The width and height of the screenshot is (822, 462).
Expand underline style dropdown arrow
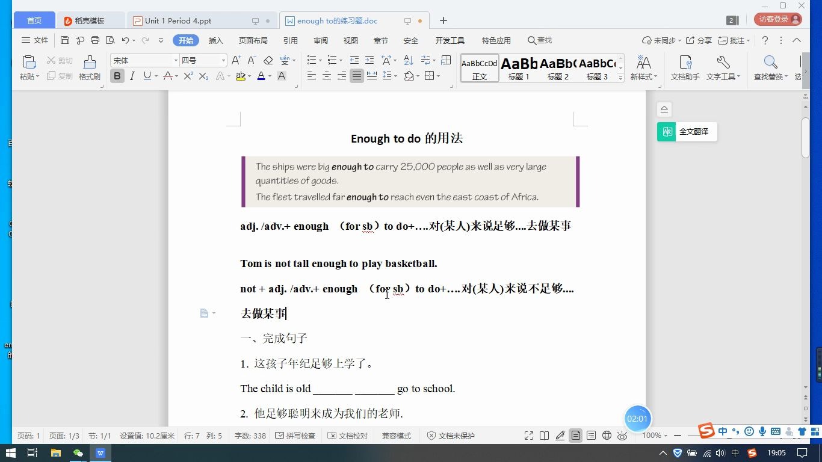click(x=156, y=76)
